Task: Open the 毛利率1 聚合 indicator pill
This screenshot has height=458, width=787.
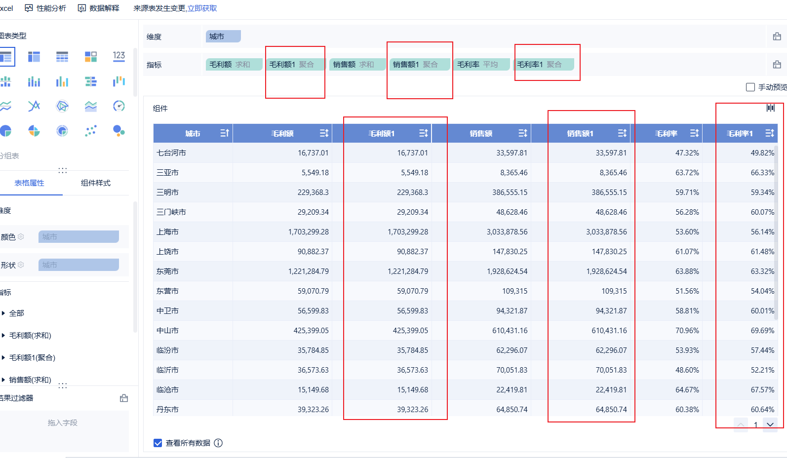Action: pos(544,65)
